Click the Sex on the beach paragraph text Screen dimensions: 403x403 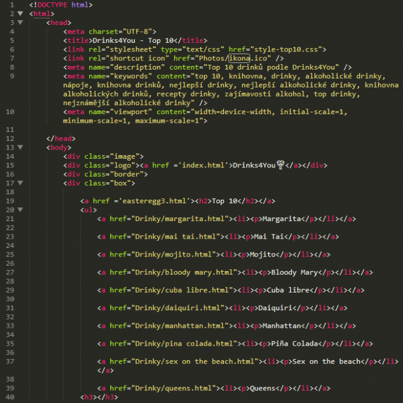pyautogui.click(x=326, y=361)
